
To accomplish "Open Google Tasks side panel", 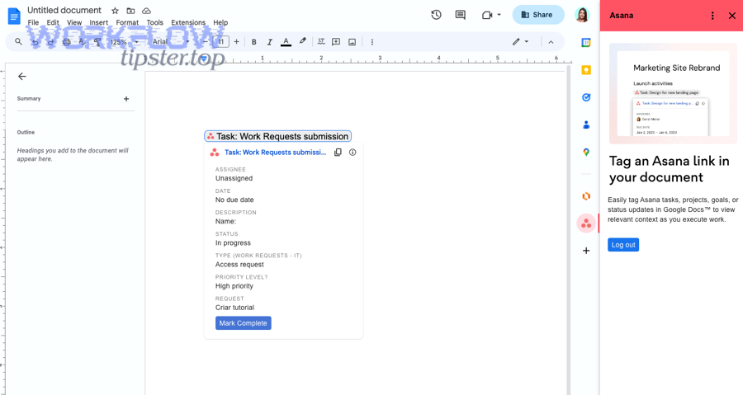I will [586, 97].
